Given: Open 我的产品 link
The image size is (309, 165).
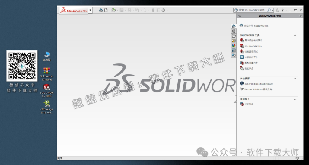Looking at the screenshot, I should click(249, 69).
